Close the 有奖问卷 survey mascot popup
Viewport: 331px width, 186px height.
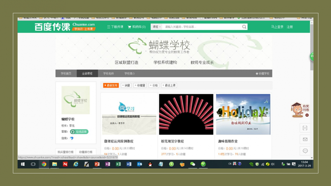[x=307, y=115]
